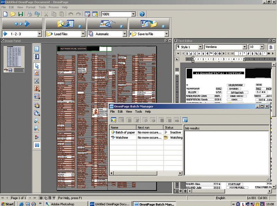Click the first page background icon atop image toolbar
This screenshot has width=277, height=206.
point(37,49)
